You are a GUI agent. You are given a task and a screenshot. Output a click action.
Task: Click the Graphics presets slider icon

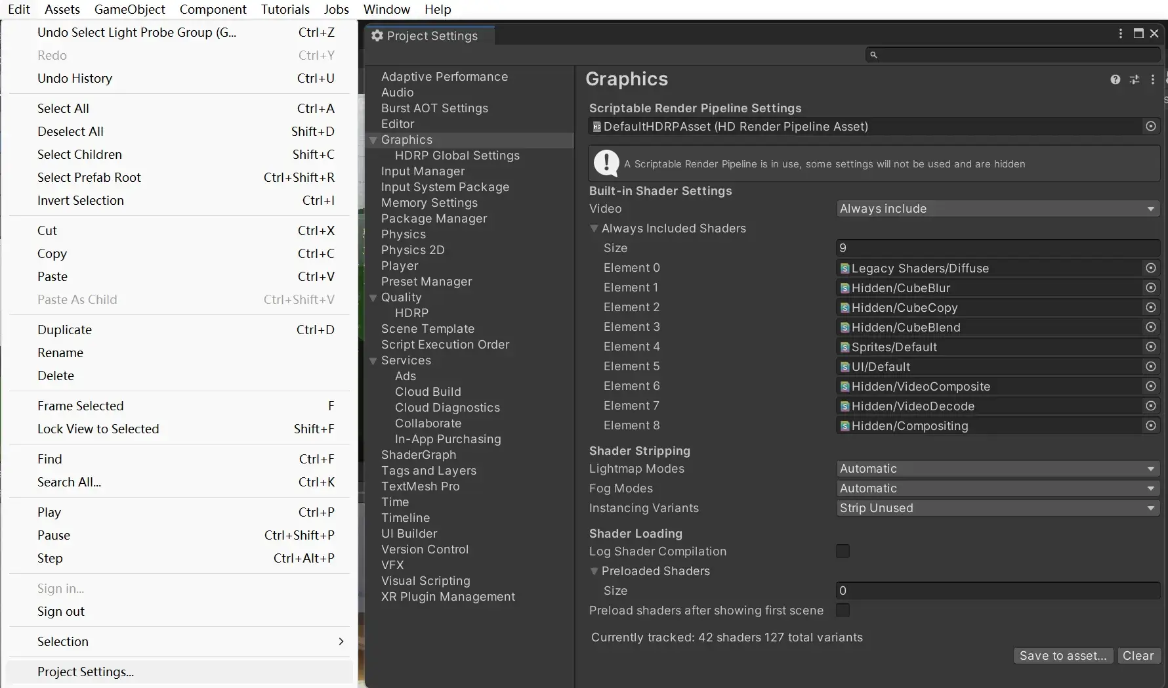coord(1134,79)
